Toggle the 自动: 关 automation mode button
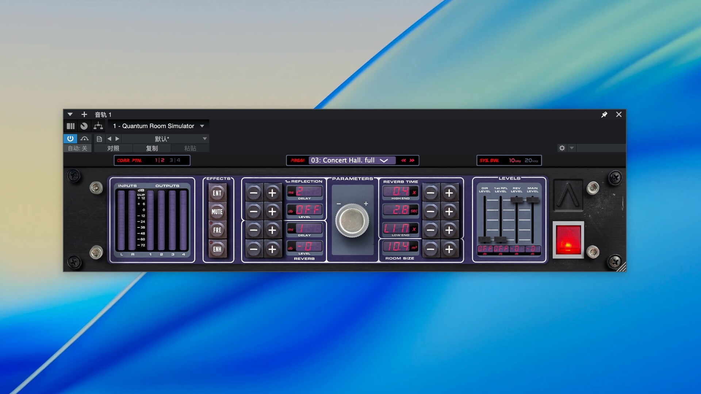 coord(77,148)
